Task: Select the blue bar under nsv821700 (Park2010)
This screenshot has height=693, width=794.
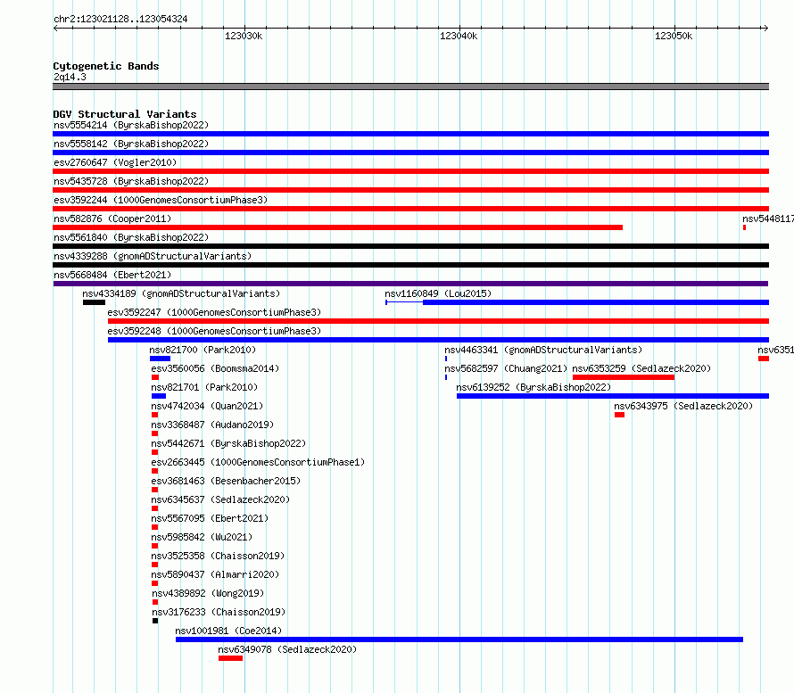Action: point(160,359)
